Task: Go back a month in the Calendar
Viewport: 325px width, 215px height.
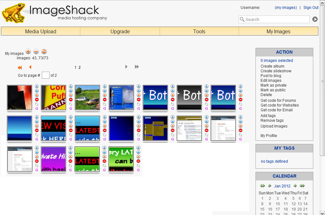Action: pos(269,186)
